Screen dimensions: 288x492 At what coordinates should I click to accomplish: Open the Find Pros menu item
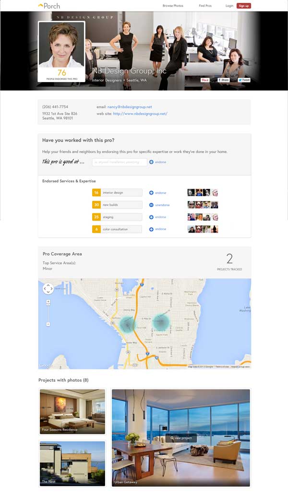pos(205,6)
